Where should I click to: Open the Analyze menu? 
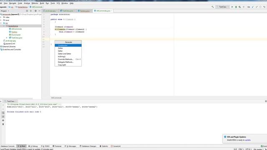[x=27, y=3]
